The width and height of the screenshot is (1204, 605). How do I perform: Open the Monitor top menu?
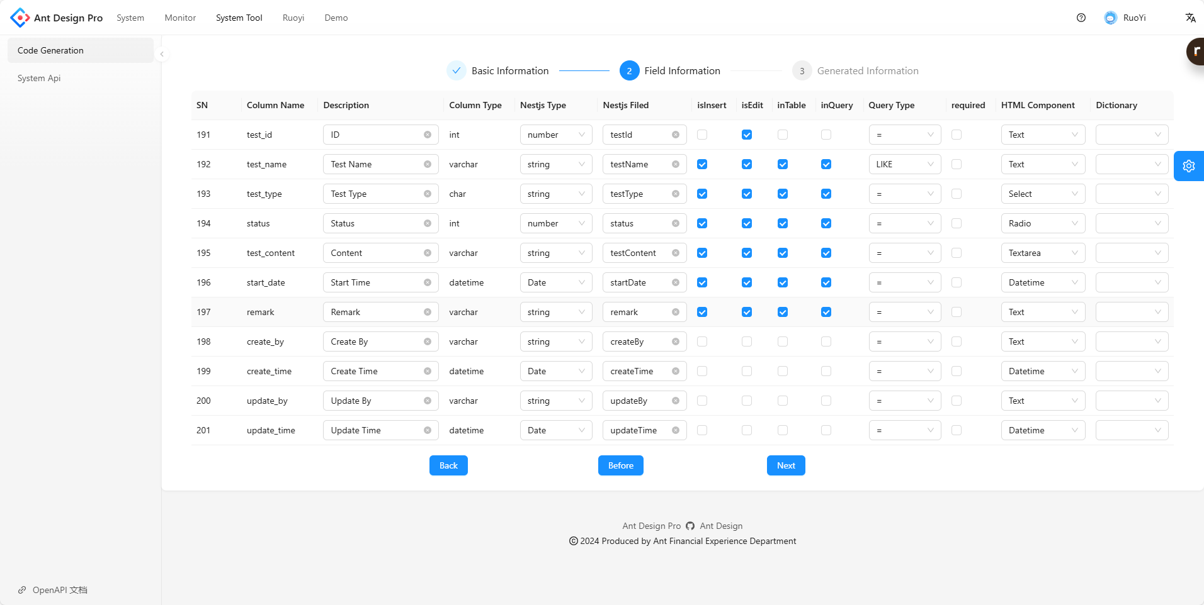[x=180, y=18]
